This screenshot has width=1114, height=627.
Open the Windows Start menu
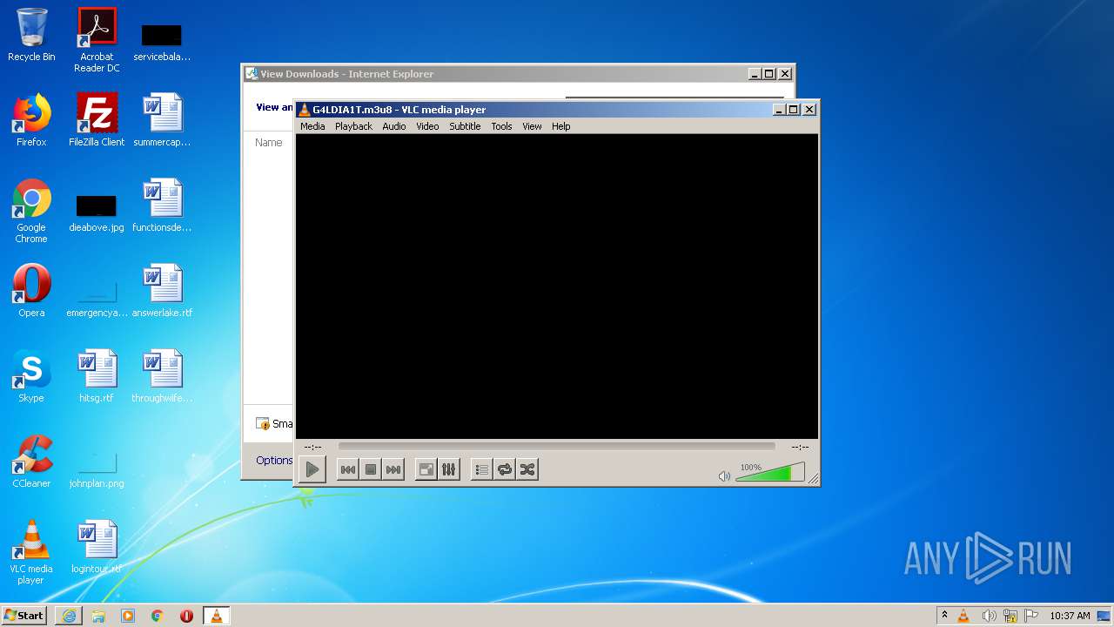click(24, 615)
